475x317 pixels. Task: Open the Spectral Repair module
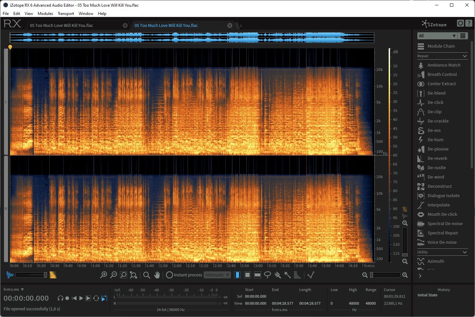tap(442, 233)
